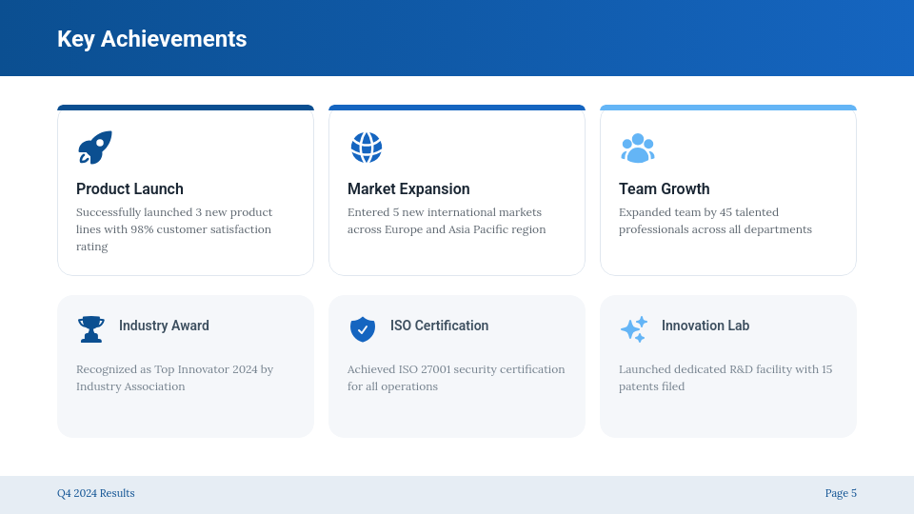Click the rocket icon above Product Launch
This screenshot has height=514, width=914.
(x=94, y=148)
